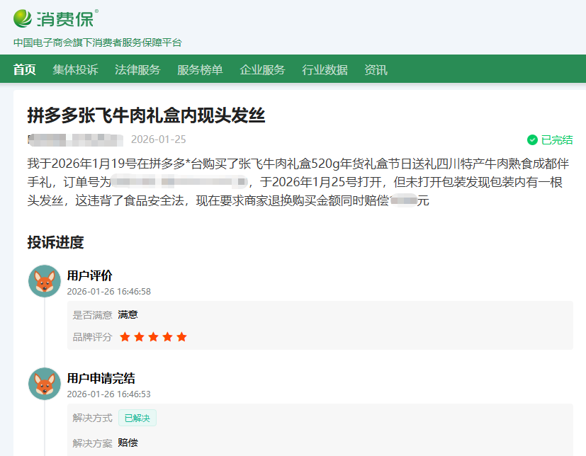Select the fifth star in 品牌评分
Screen dimensions: 586x456
pos(181,337)
